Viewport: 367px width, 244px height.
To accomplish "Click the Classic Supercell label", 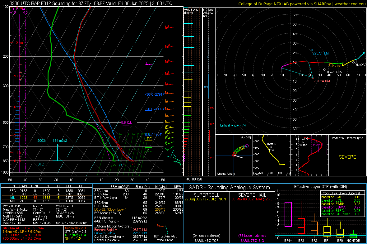I will pyautogui.click(x=318, y=143).
